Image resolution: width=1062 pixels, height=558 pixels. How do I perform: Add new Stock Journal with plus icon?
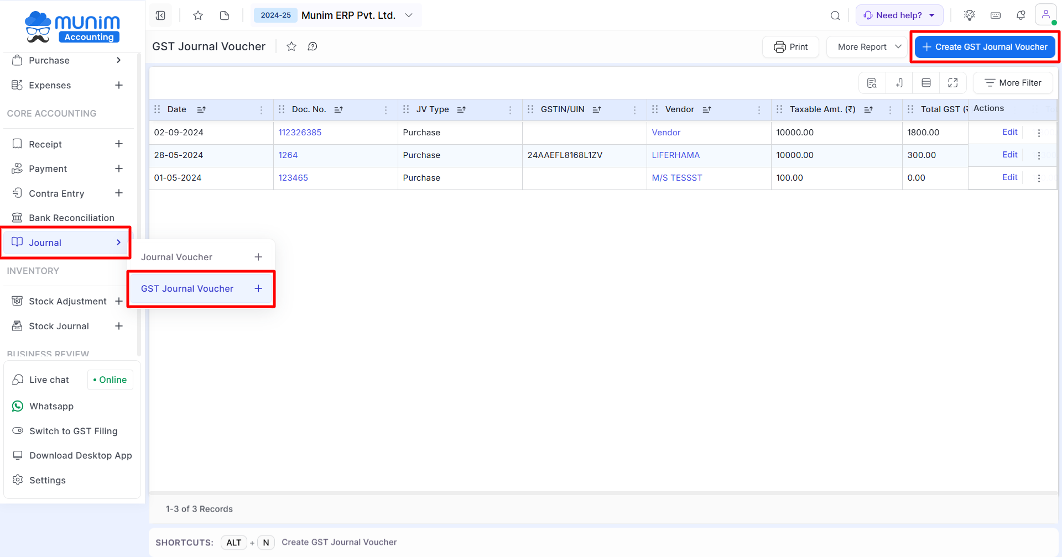point(119,326)
